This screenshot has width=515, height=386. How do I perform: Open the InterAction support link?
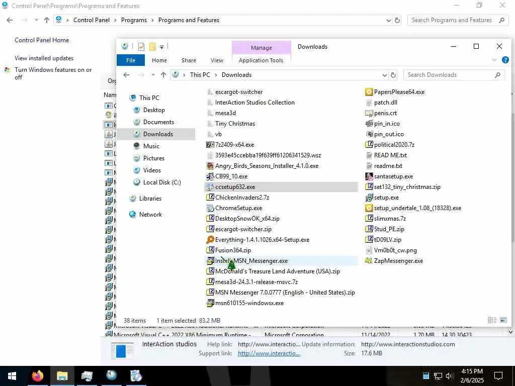[x=269, y=353]
